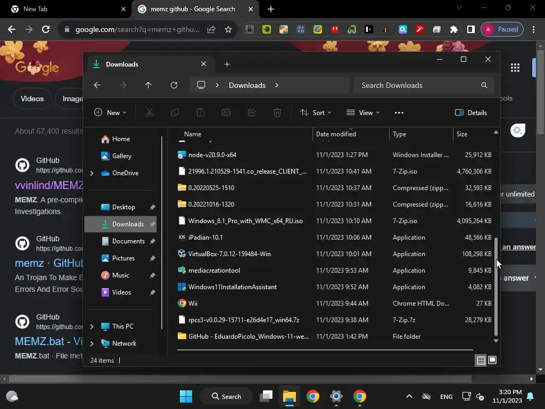The width and height of the screenshot is (545, 409).
Task: Click the file list vertical scrollbar thumb
Action: [x=496, y=287]
